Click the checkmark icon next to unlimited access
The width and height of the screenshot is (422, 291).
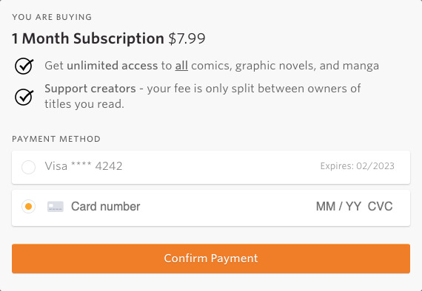point(24,66)
